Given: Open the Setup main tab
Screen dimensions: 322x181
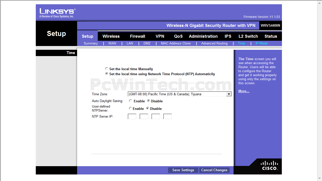Looking at the screenshot, I should tap(87, 36).
